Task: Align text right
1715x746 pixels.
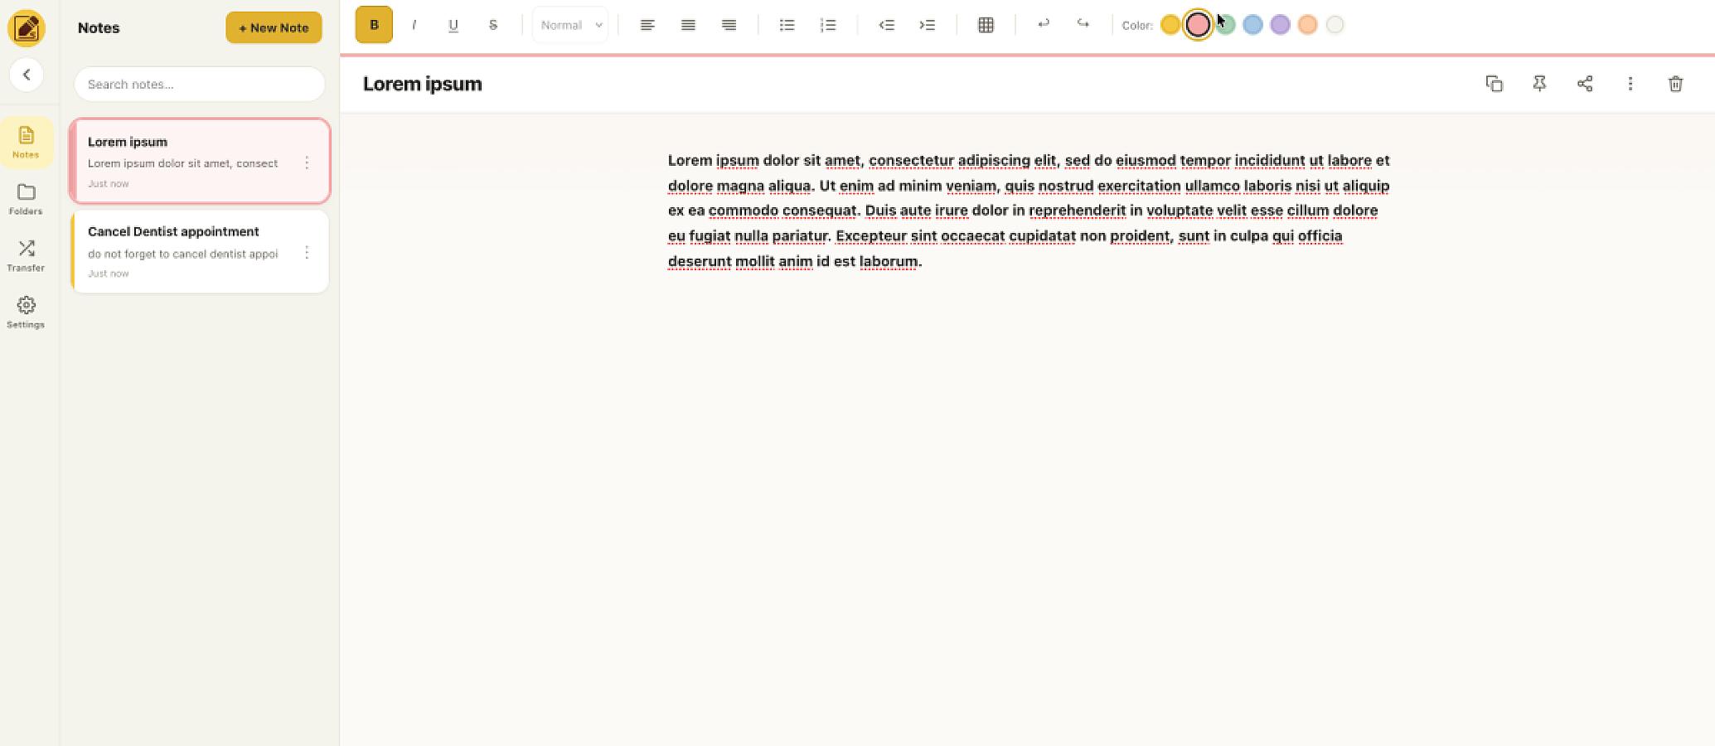Action: [729, 25]
